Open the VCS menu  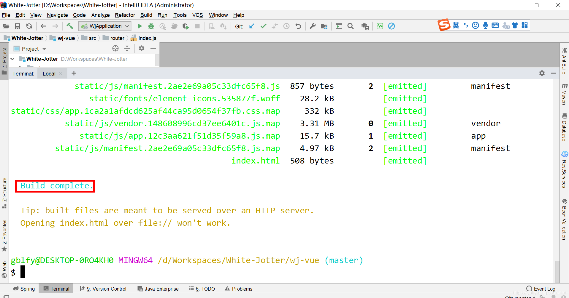198,15
